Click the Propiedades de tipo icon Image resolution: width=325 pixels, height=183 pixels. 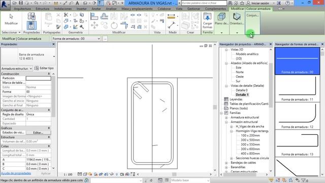coord(31,16)
